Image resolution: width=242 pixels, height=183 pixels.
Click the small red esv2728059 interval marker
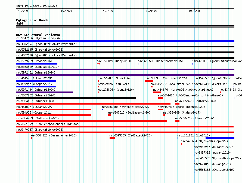(x=98, y=64)
